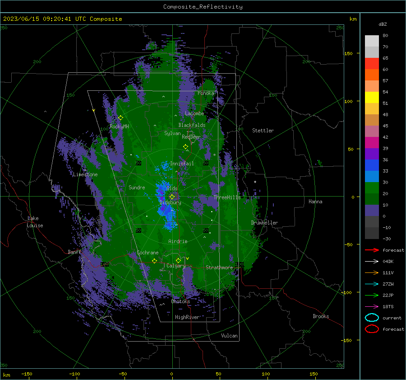The image size is (406, 380).
Task: Click the RedDeer city label
Action: click(x=191, y=137)
